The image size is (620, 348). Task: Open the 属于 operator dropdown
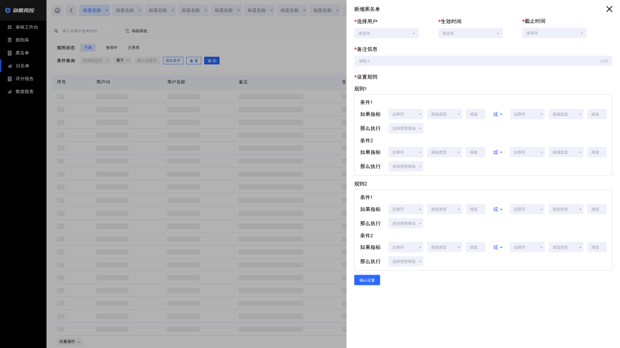pyautogui.click(x=123, y=61)
